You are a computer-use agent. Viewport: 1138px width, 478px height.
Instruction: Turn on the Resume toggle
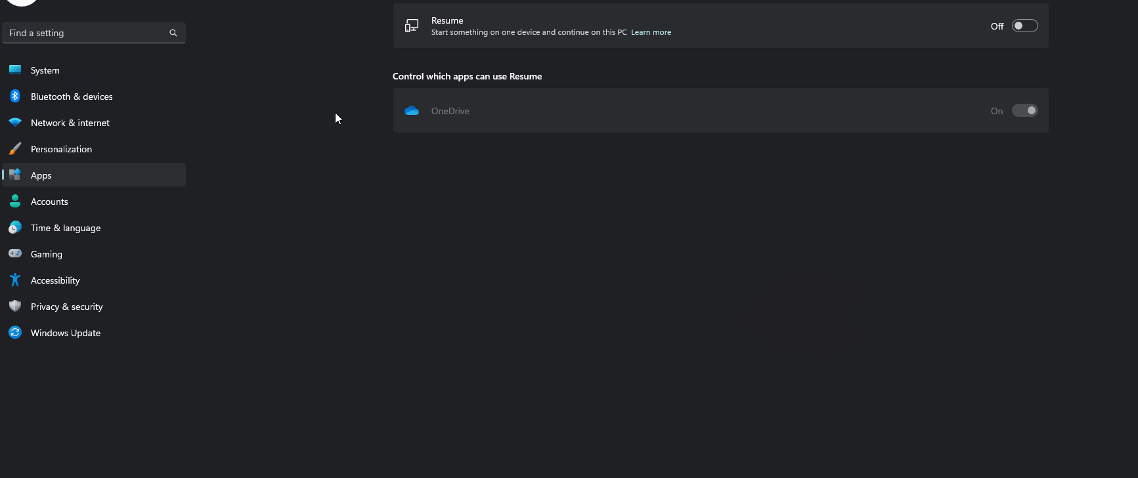coord(1024,26)
